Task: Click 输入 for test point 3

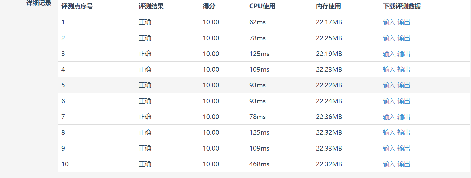Action: 389,54
